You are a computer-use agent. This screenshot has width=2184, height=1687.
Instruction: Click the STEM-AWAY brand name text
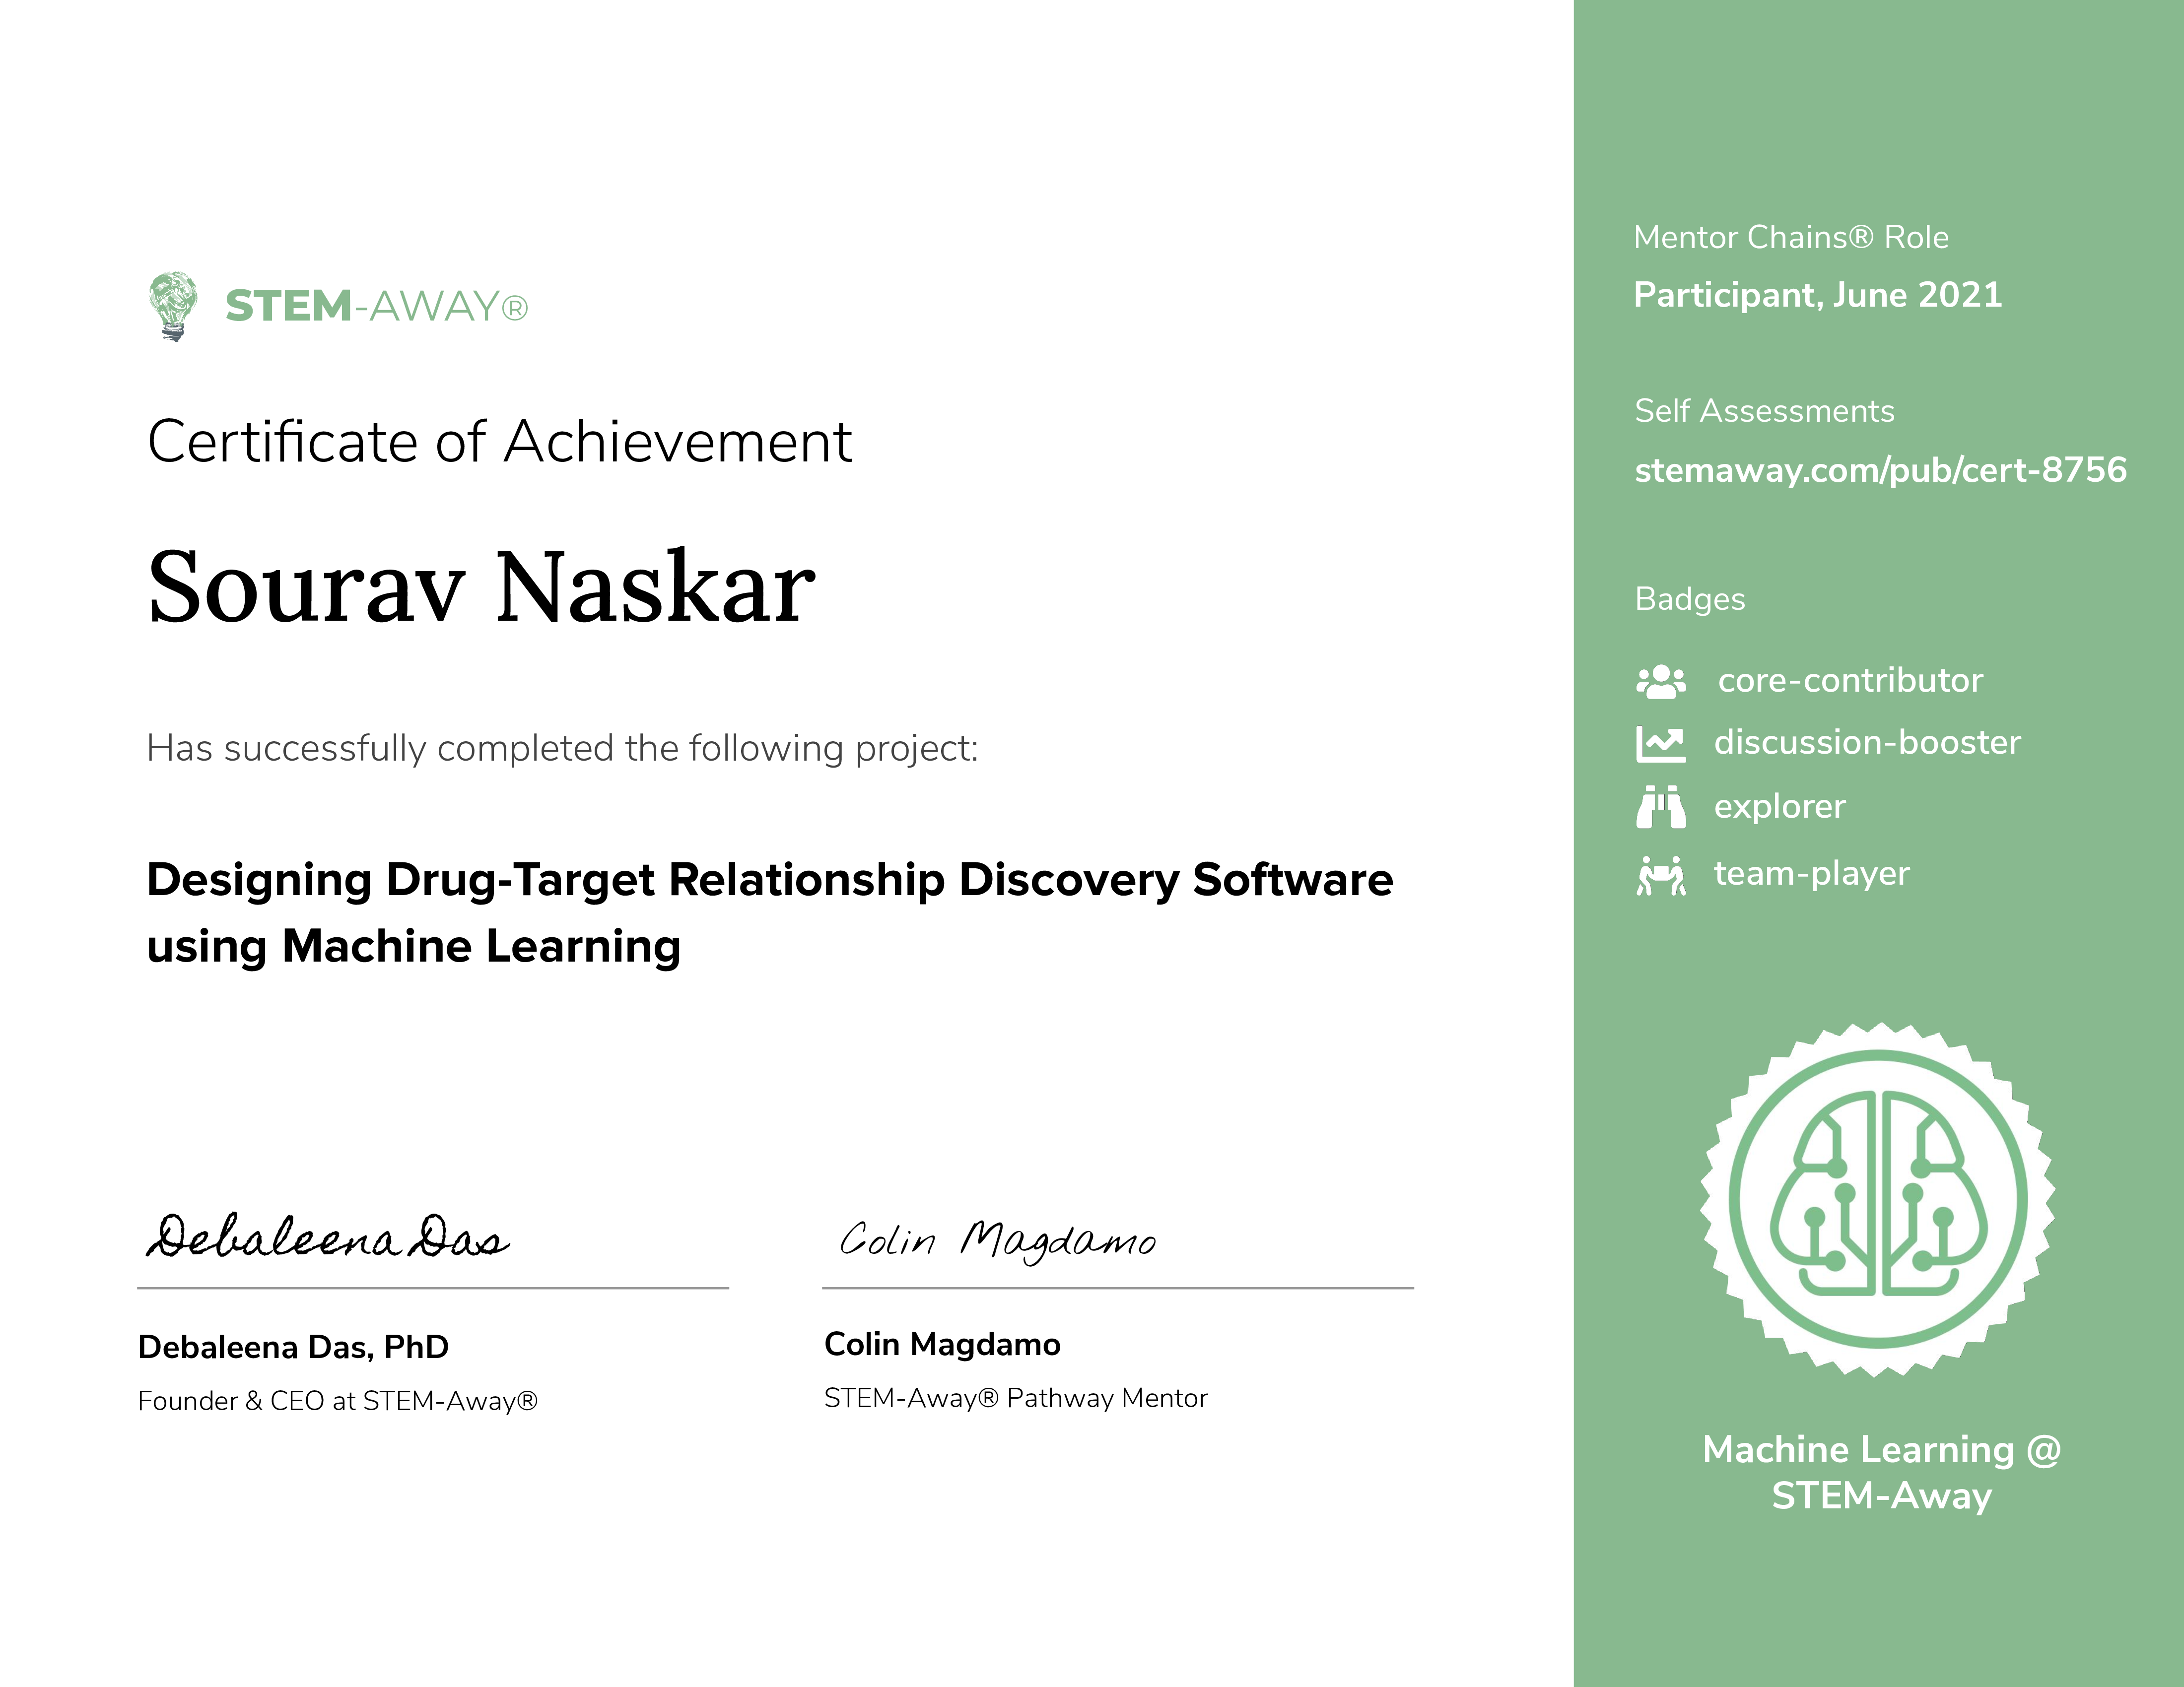[x=376, y=307]
